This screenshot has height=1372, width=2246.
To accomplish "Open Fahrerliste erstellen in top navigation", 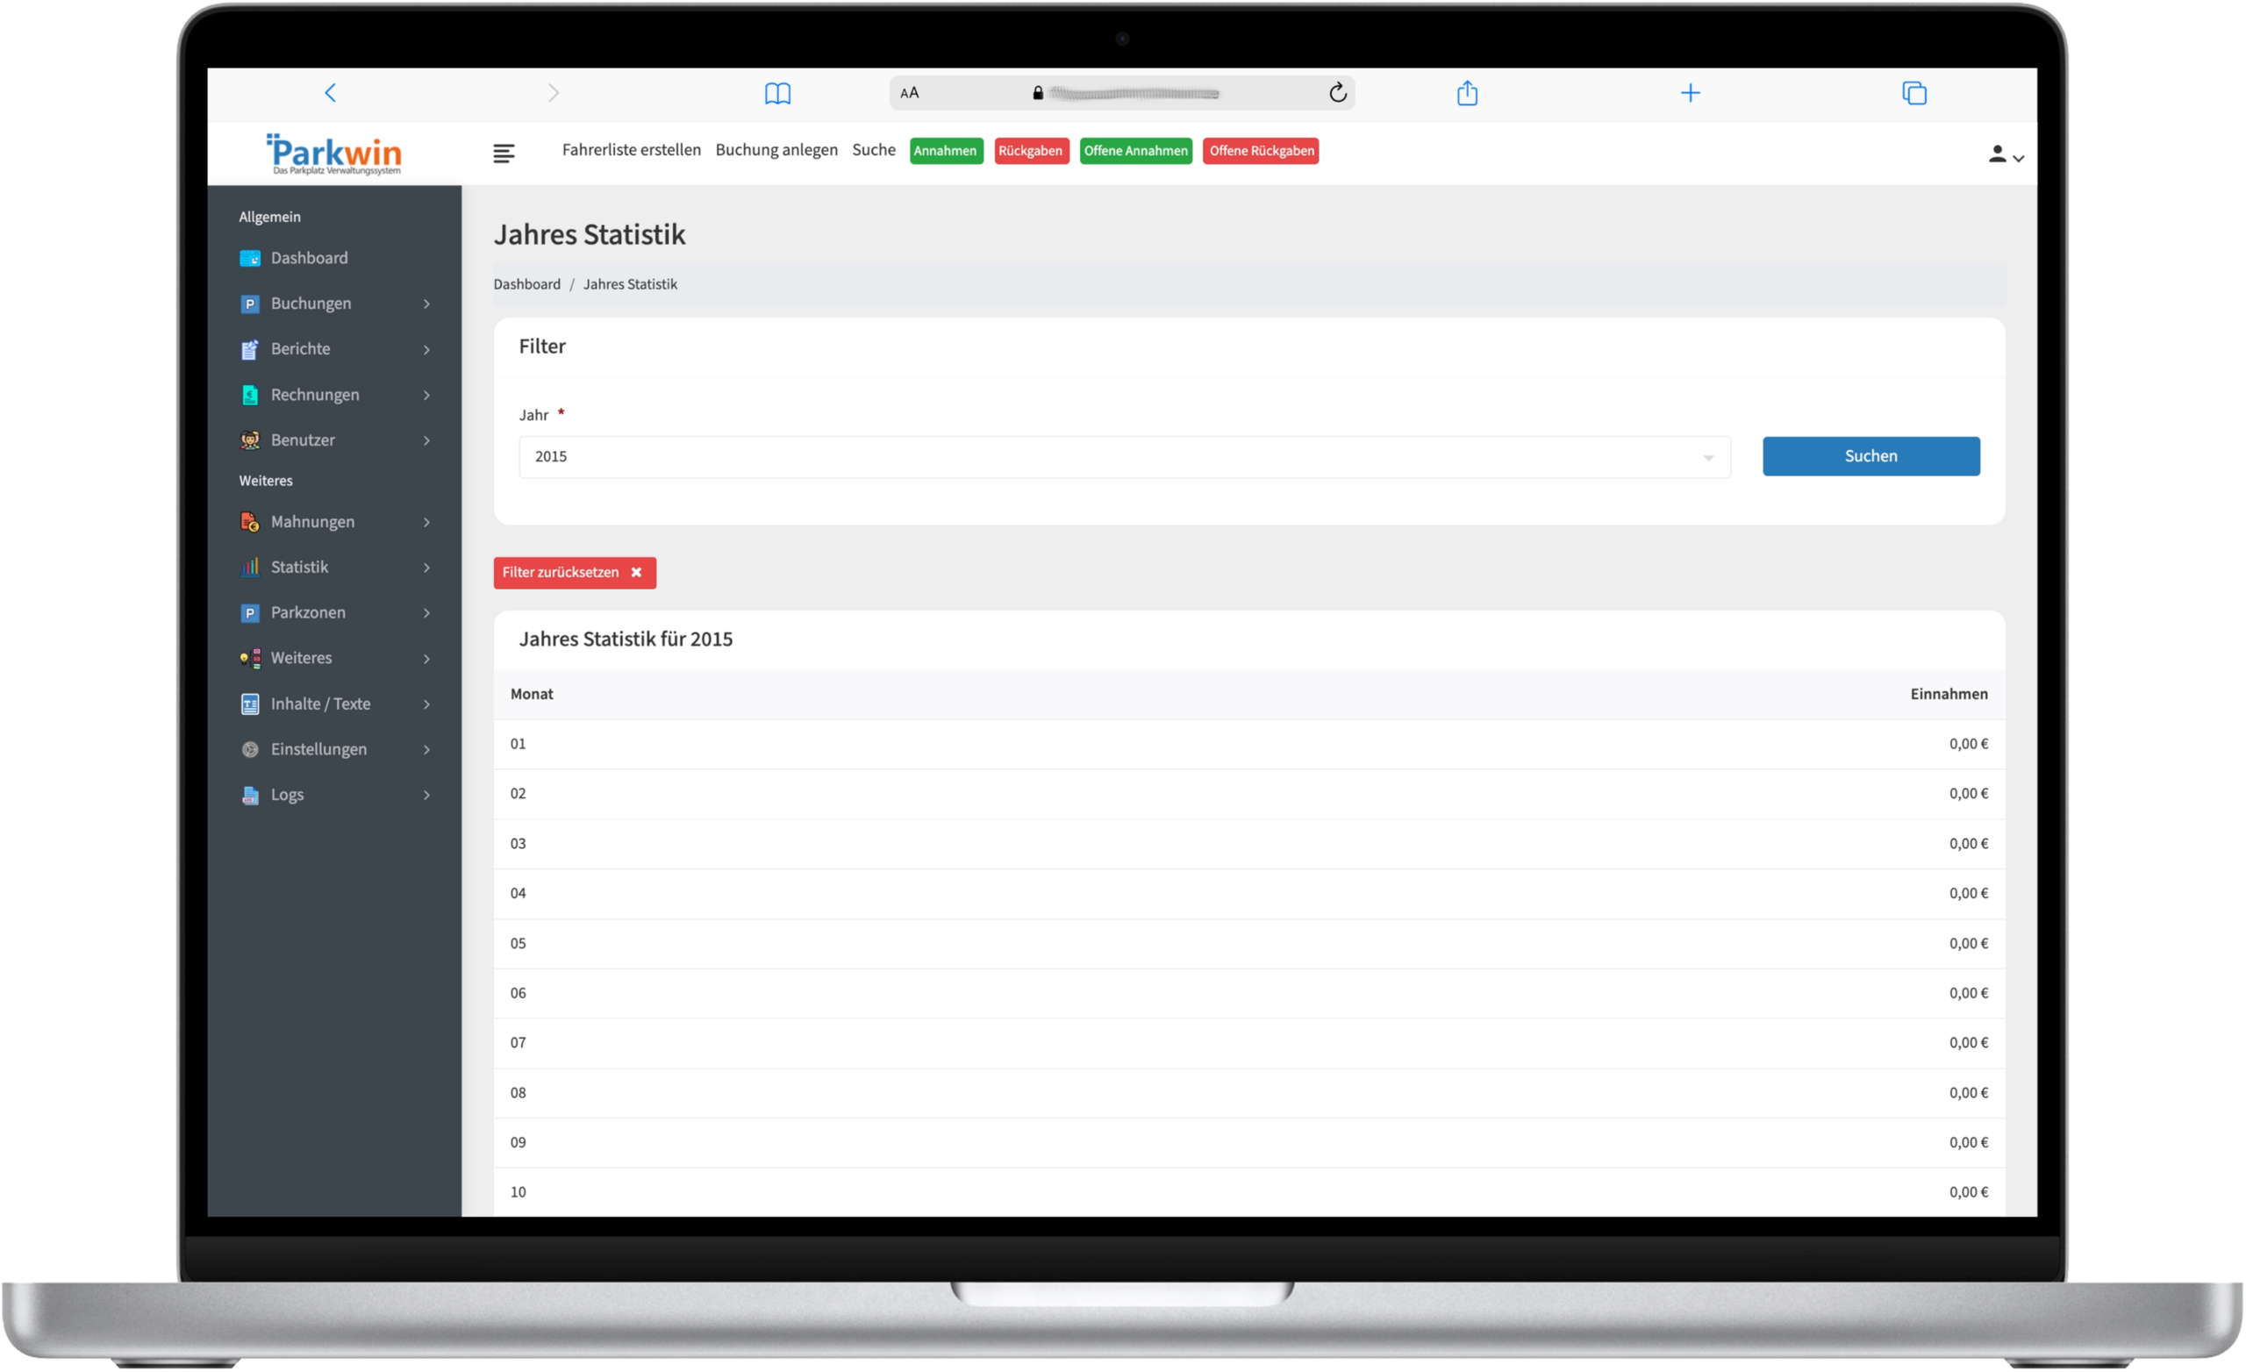I will pyautogui.click(x=631, y=150).
